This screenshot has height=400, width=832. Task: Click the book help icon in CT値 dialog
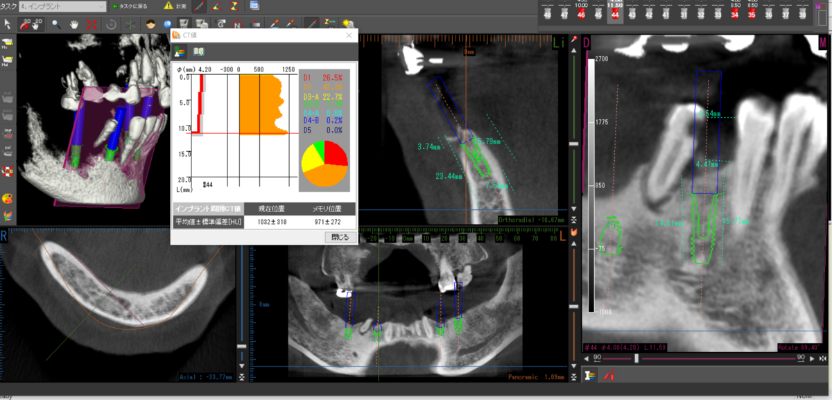(198, 51)
